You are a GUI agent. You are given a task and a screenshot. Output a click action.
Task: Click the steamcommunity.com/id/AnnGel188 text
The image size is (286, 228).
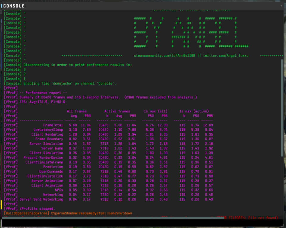click(x=164, y=56)
